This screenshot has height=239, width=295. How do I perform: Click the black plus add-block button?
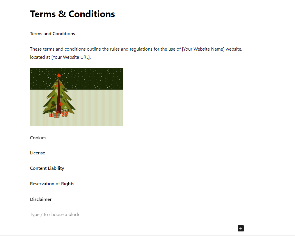[241, 228]
